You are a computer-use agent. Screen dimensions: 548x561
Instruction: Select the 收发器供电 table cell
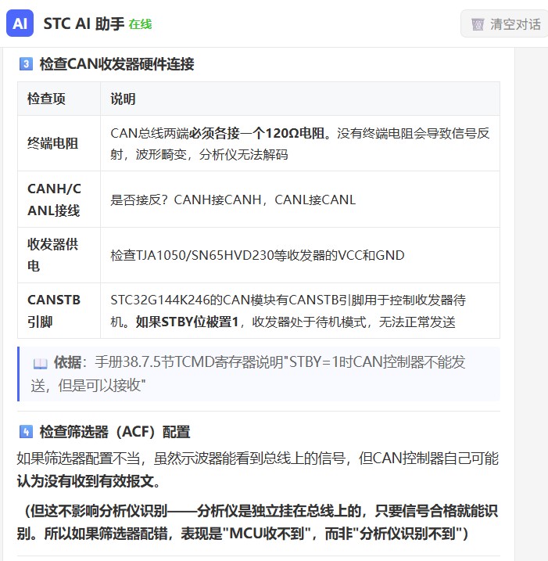59,255
